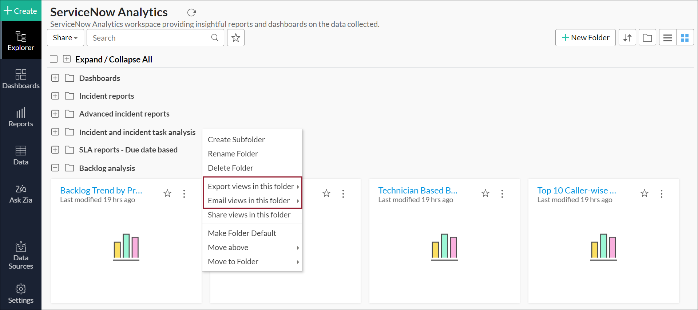Open Settings from the sidebar
Image resolution: width=698 pixels, height=310 pixels.
click(21, 294)
